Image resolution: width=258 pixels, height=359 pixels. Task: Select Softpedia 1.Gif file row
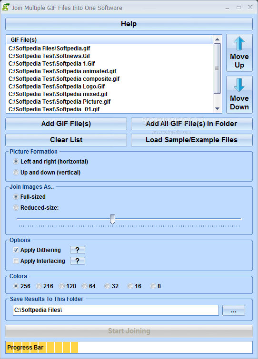point(110,64)
